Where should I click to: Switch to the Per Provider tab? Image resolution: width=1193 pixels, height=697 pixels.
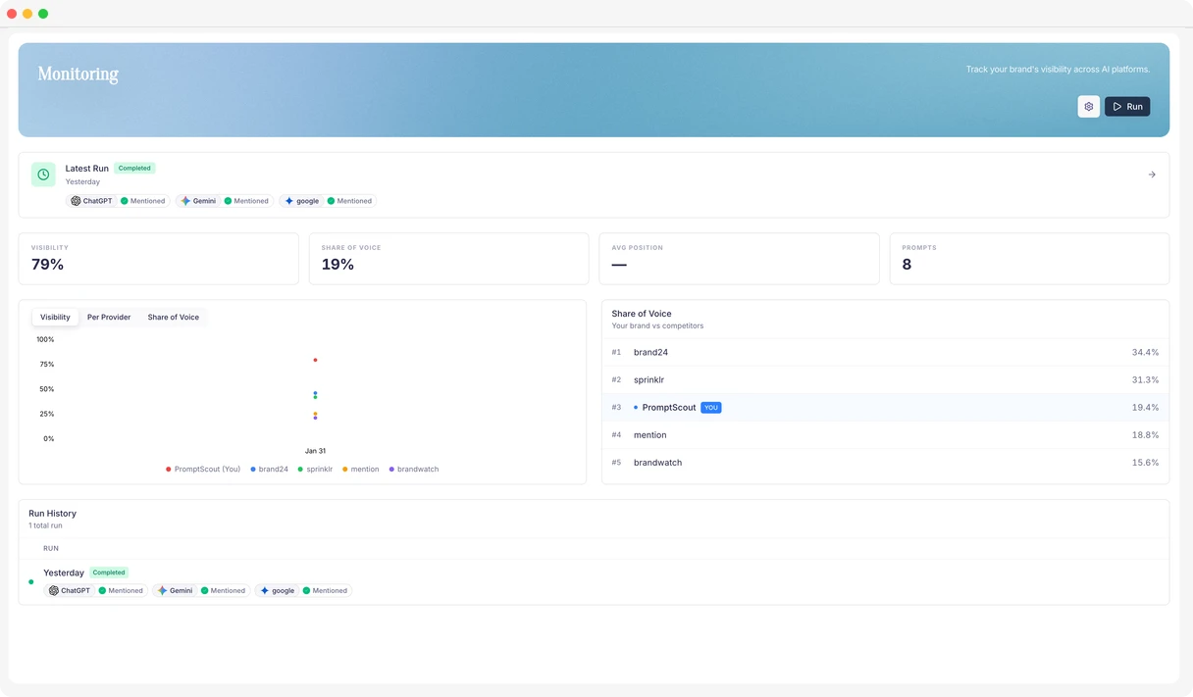coord(108,317)
